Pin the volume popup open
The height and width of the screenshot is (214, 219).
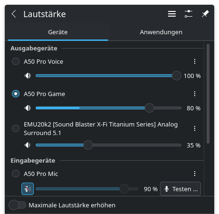[x=205, y=14]
